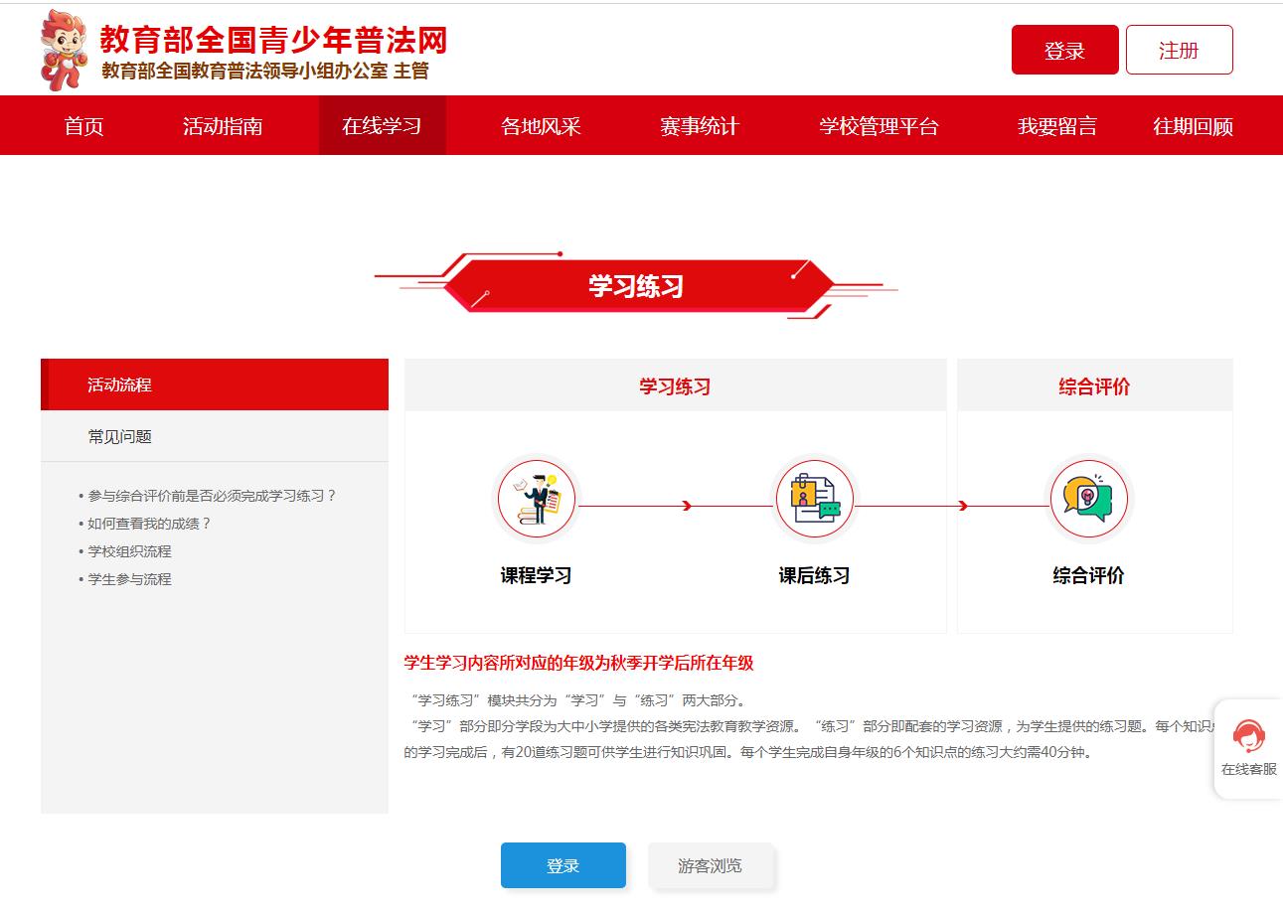1283x917 pixels.
Task: Select the 活动流程 sidebar section
Action: (215, 384)
